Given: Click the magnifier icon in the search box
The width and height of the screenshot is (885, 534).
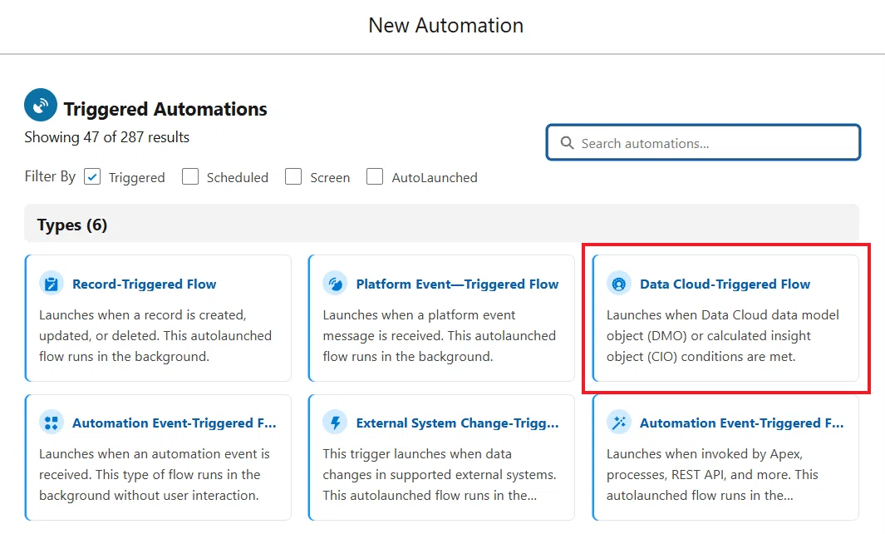Looking at the screenshot, I should (568, 143).
